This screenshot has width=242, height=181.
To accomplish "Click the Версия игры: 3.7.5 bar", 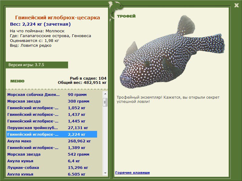I will tap(37, 65).
